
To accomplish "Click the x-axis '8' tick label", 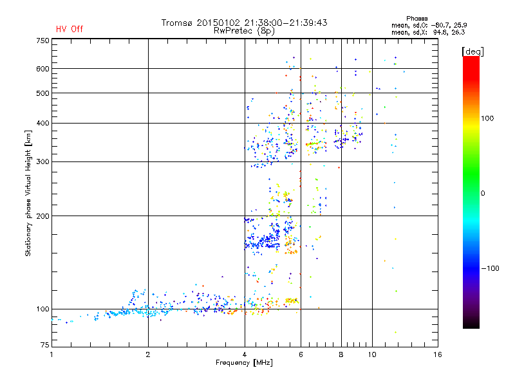I will pos(341,354).
